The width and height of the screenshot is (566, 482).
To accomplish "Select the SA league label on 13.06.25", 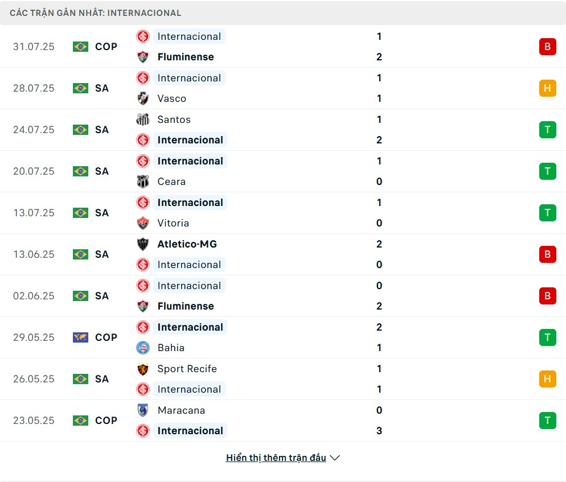I will coord(102,254).
